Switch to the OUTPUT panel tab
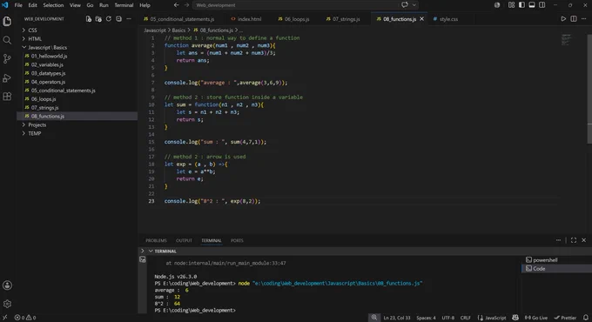Viewport: 592px width, 322px height. click(x=184, y=240)
